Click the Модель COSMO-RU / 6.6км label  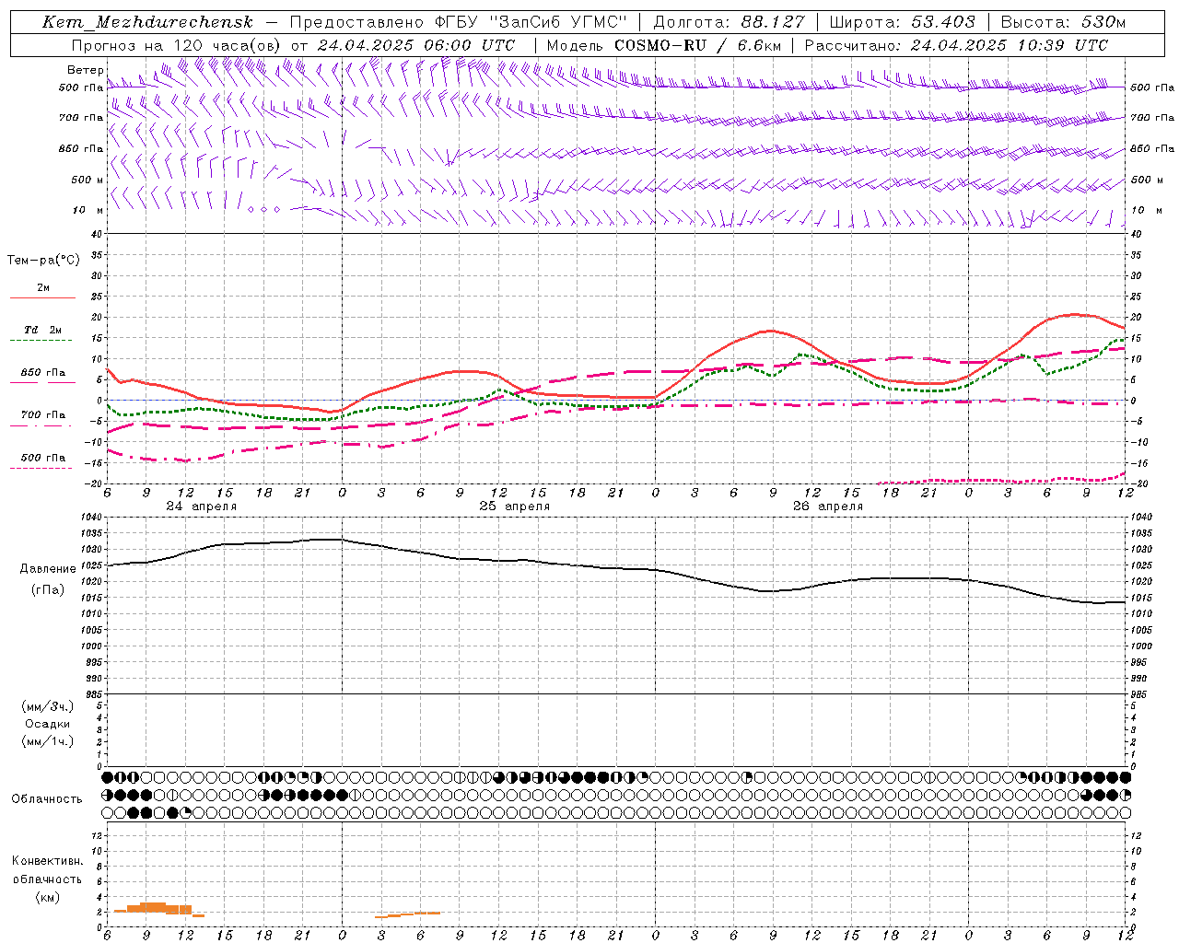[663, 45]
